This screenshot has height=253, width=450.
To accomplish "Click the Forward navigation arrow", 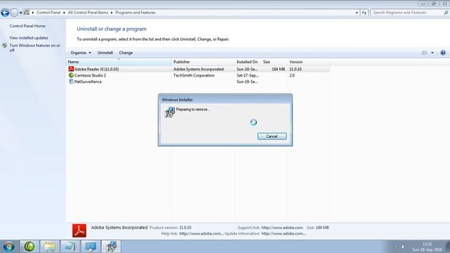I will [14, 13].
